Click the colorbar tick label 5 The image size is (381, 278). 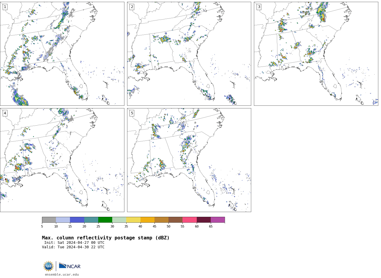(42, 226)
